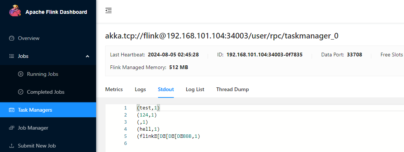This screenshot has width=404, height=152.
Task: Click the Job Manager build icon
Action: [11, 128]
